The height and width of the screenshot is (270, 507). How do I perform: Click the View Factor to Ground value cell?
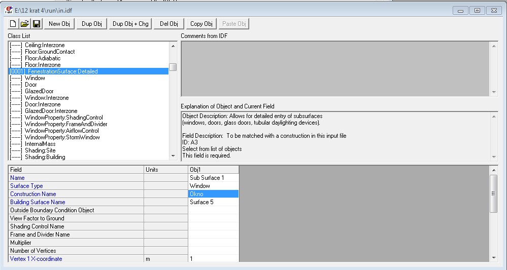pos(213,218)
